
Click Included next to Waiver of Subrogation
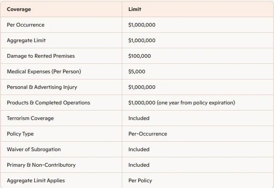[139, 149]
